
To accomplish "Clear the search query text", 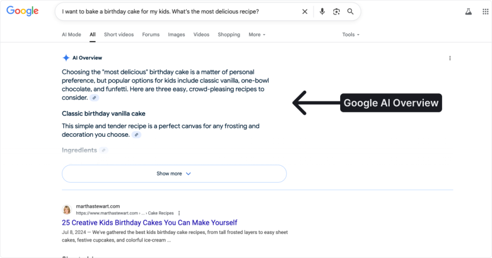I will [305, 12].
